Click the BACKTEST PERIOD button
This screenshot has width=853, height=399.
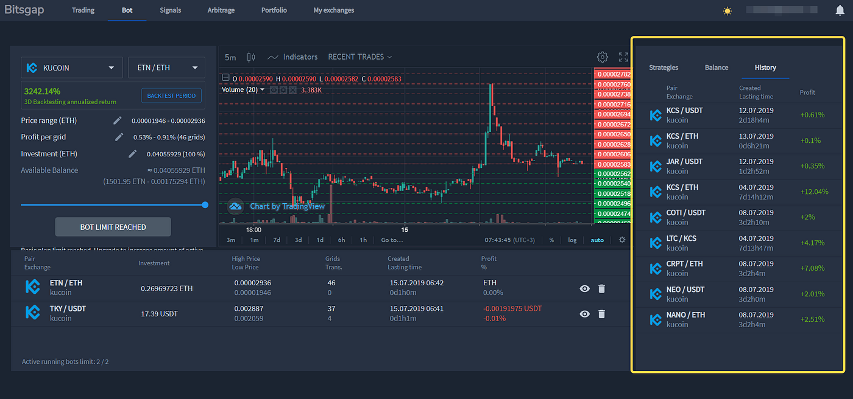171,96
